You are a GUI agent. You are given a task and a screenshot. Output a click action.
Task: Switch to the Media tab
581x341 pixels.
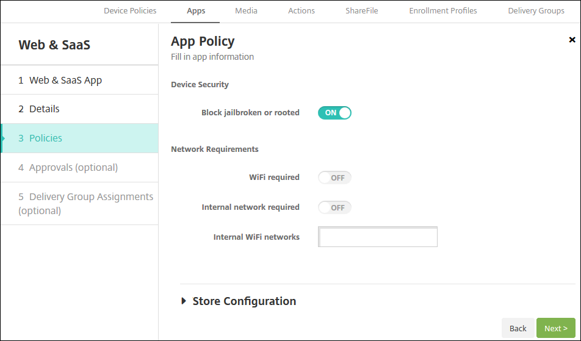246,11
